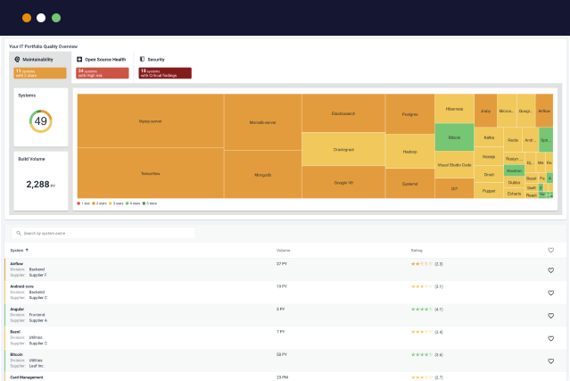Select the Hibernate treemap block
The image size is (570, 381).
coord(454,109)
